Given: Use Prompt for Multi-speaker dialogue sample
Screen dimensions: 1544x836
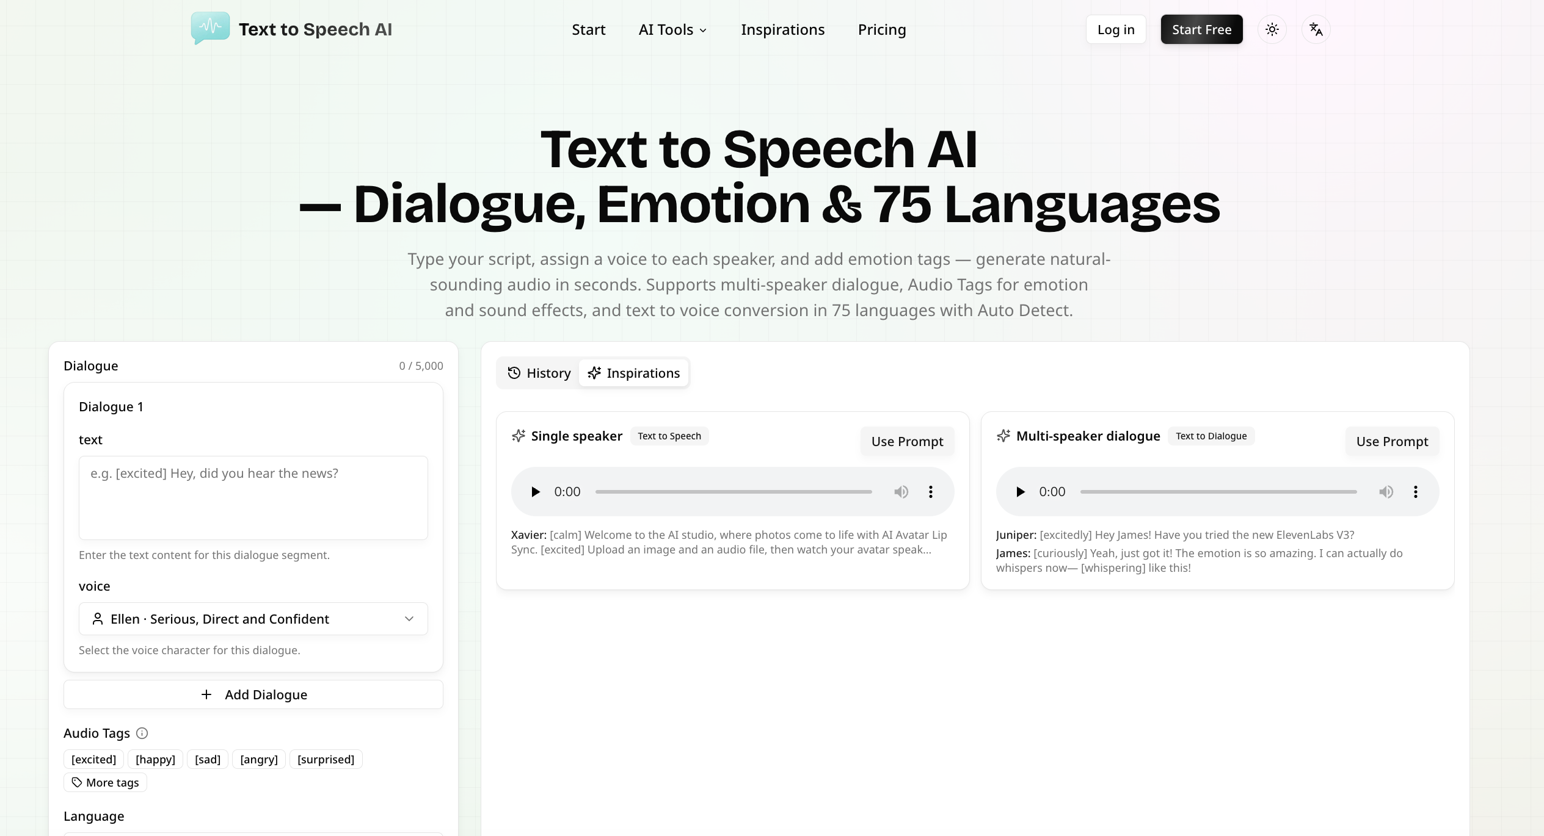Looking at the screenshot, I should [x=1392, y=441].
